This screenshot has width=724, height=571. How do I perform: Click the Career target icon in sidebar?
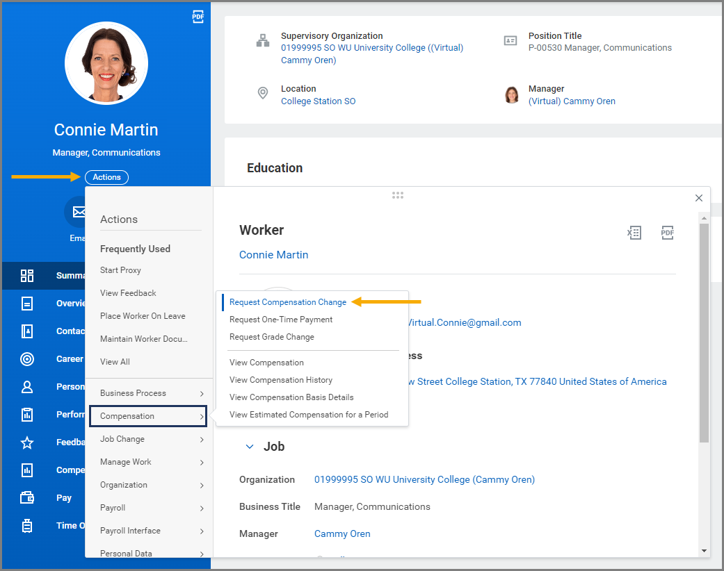coord(27,359)
